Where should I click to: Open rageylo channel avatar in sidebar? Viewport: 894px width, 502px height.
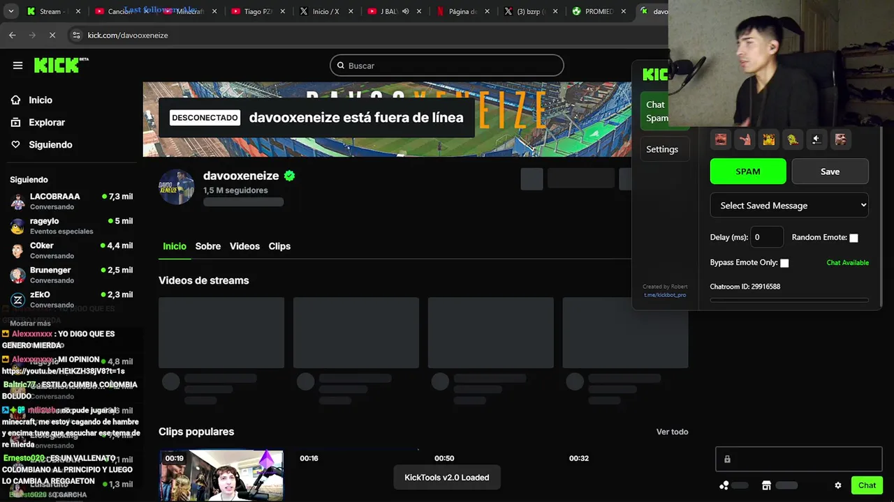pyautogui.click(x=18, y=226)
